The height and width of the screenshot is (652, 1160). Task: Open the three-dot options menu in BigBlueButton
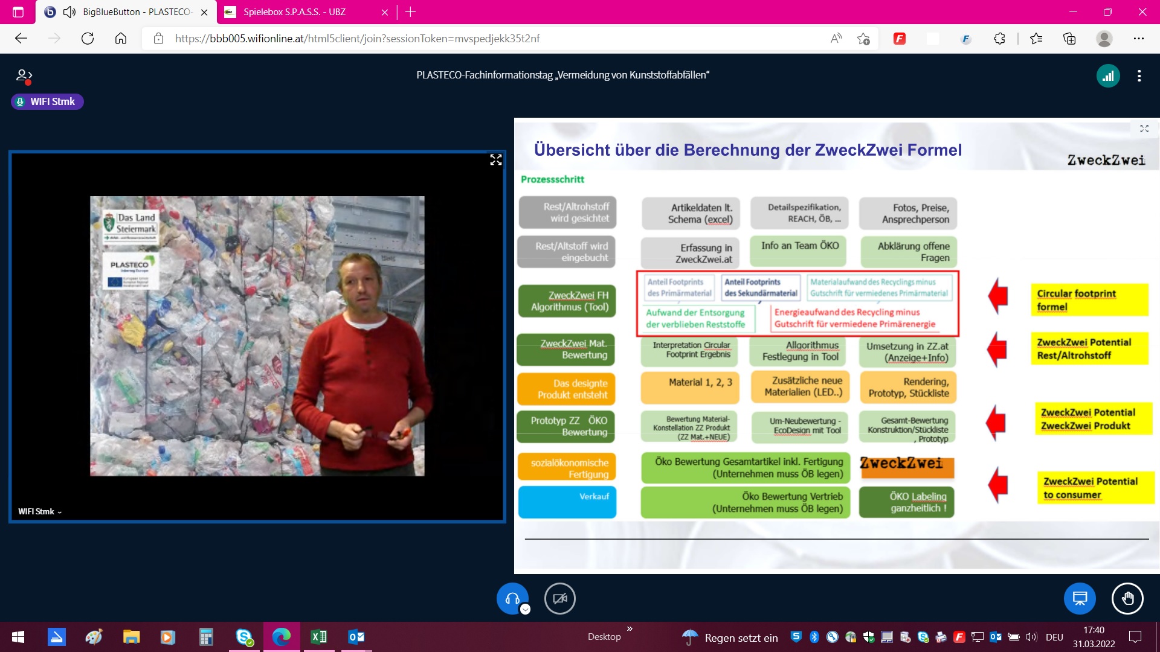pyautogui.click(x=1139, y=76)
